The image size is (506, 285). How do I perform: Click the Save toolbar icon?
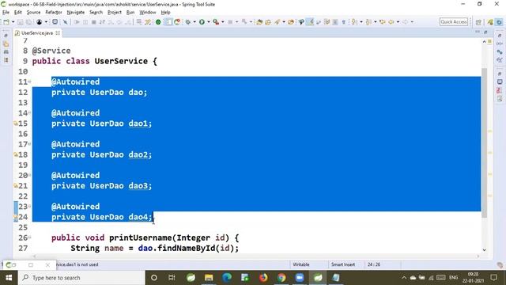[20, 22]
